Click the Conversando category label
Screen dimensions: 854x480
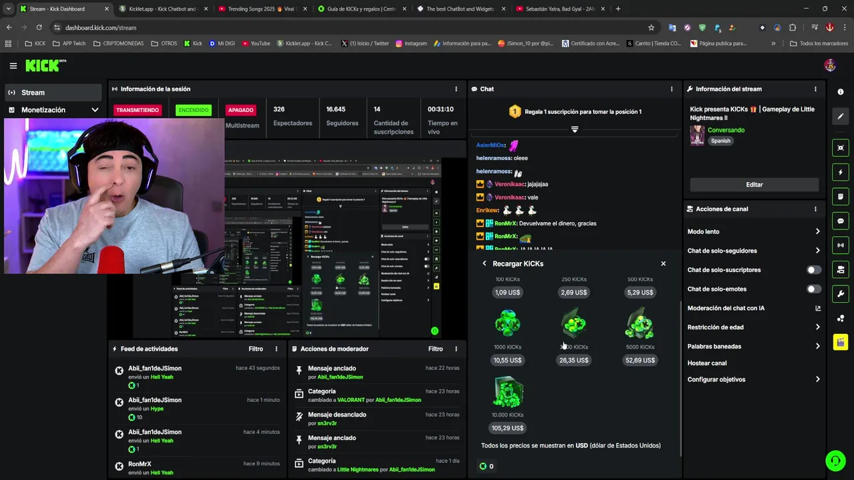[x=726, y=130]
